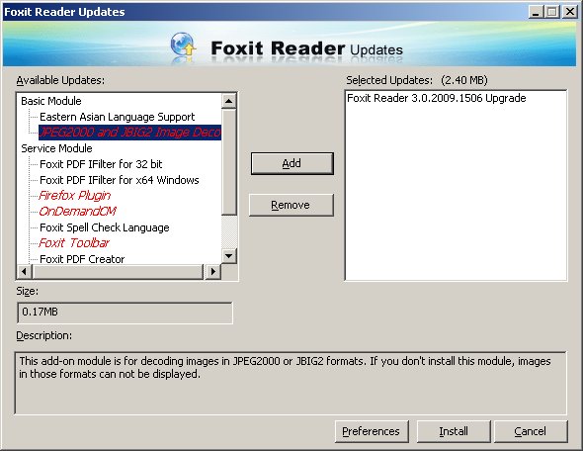This screenshot has width=583, height=451.
Task: Select OnDemandCM update
Action: (x=78, y=212)
